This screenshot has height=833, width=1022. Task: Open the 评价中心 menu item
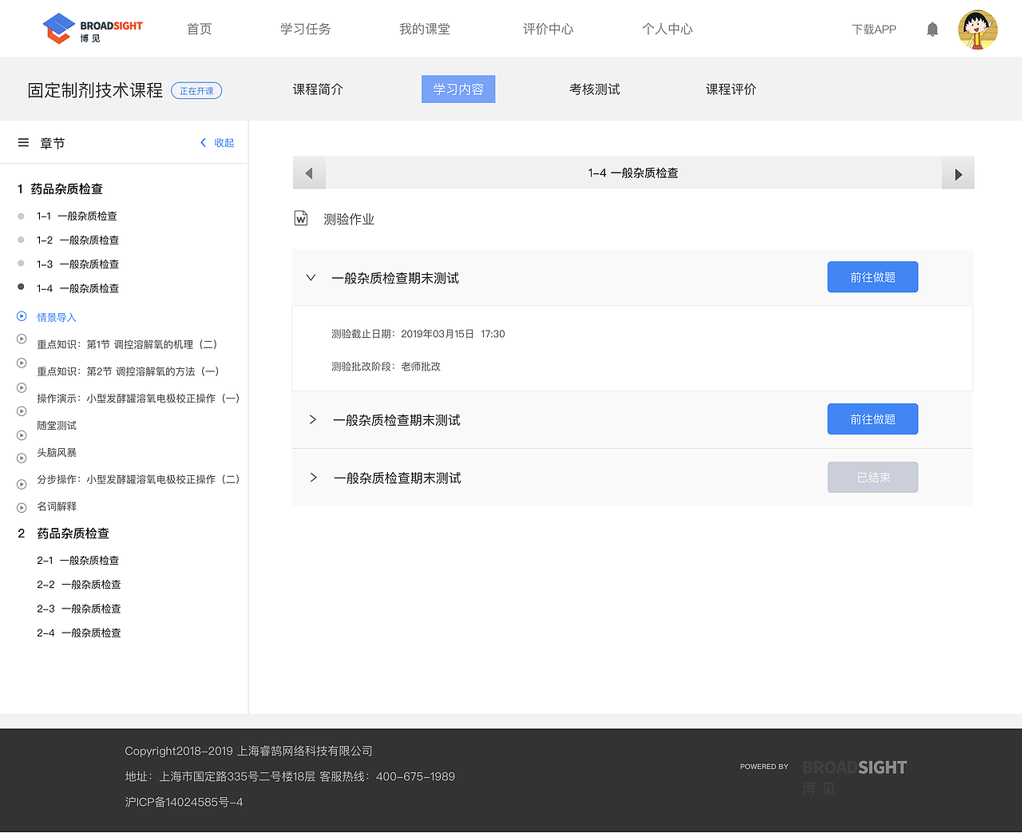click(548, 29)
